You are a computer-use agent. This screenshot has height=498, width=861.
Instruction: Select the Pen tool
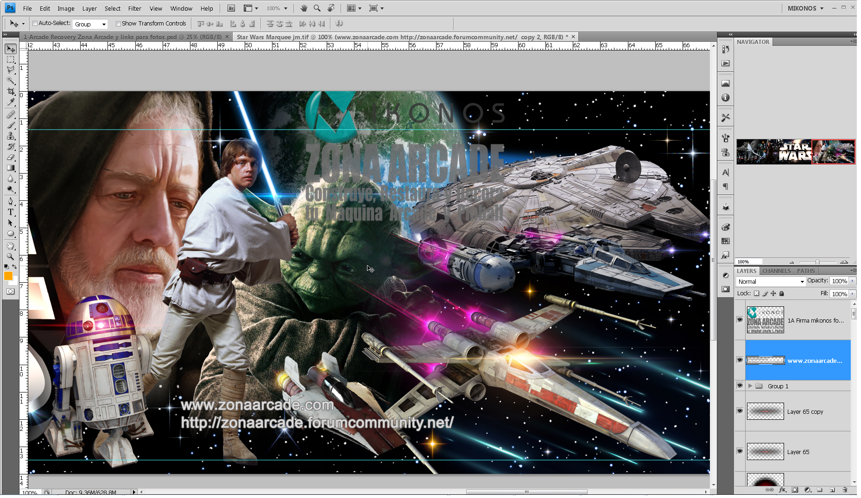pos(11,201)
